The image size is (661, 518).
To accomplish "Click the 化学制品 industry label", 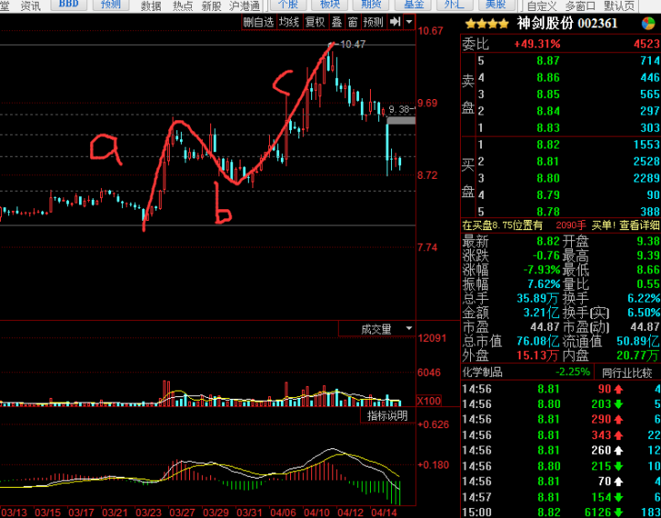I will (484, 372).
